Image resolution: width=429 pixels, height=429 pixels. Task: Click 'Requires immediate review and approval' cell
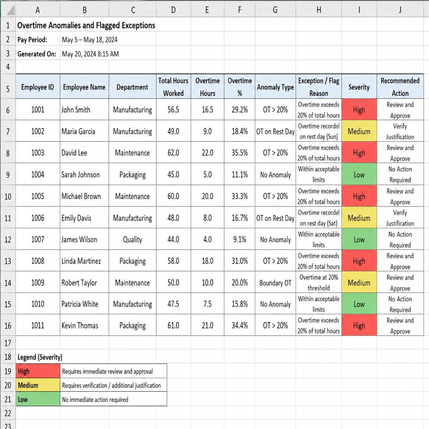pyautogui.click(x=113, y=371)
